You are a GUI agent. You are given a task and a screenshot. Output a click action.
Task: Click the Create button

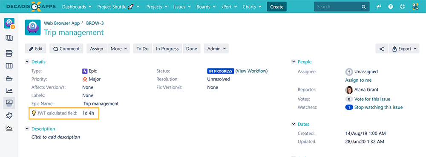(276, 7)
